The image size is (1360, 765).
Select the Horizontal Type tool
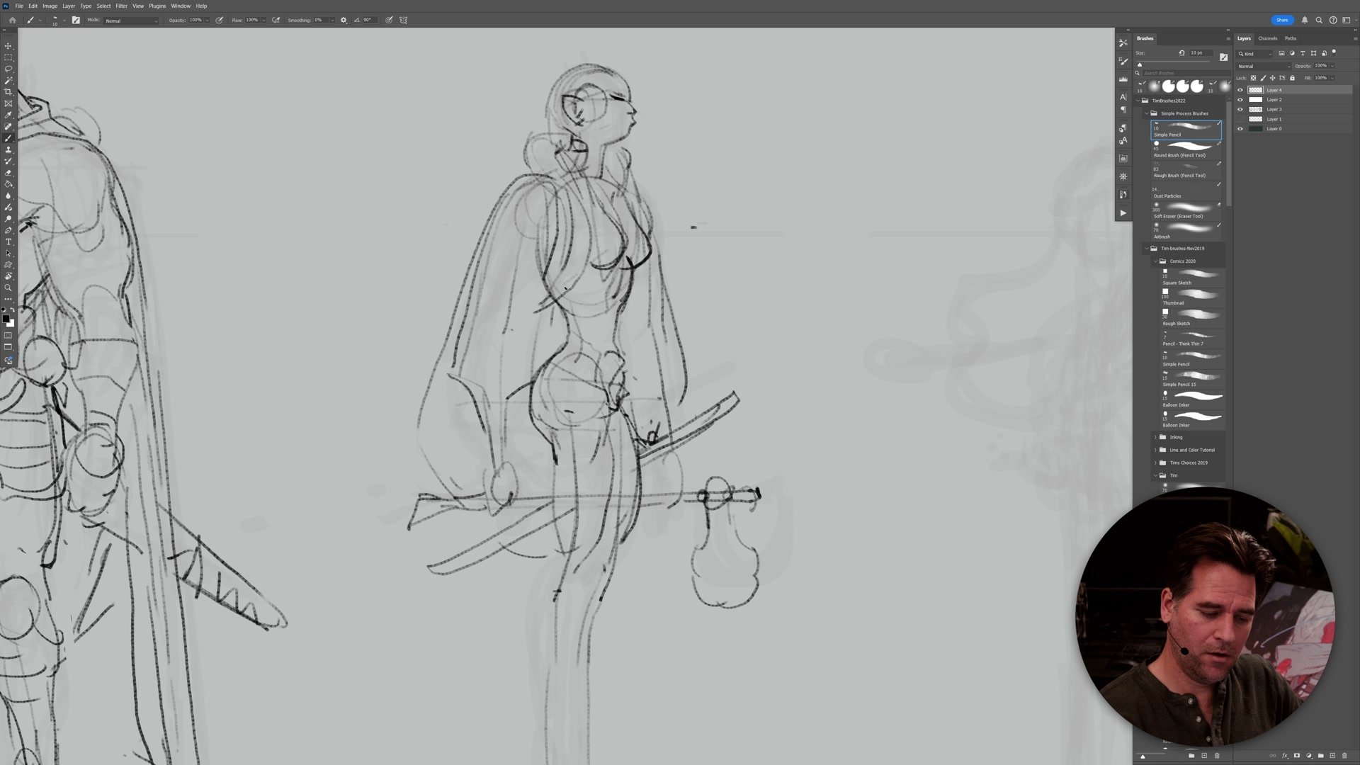(8, 242)
